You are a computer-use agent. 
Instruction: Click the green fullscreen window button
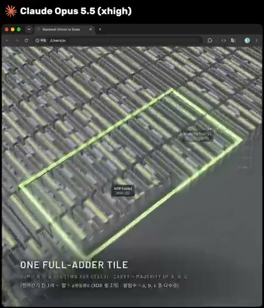click(19, 29)
